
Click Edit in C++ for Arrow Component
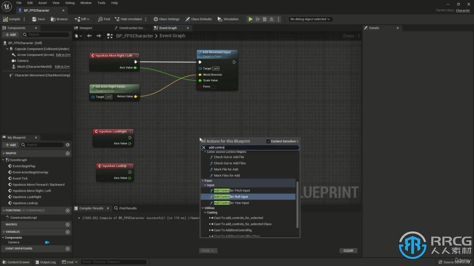(63, 55)
